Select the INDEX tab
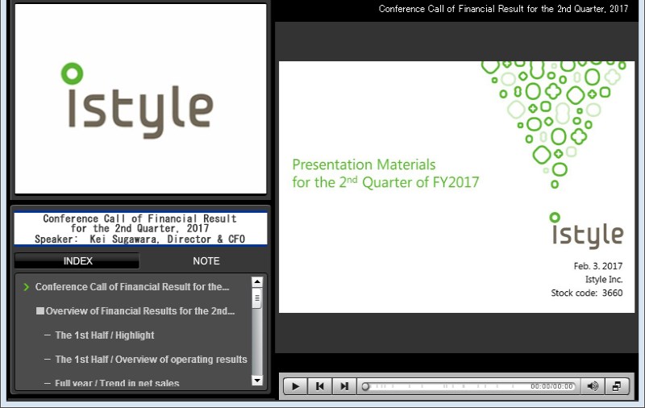The width and height of the screenshot is (645, 408). coord(77,260)
